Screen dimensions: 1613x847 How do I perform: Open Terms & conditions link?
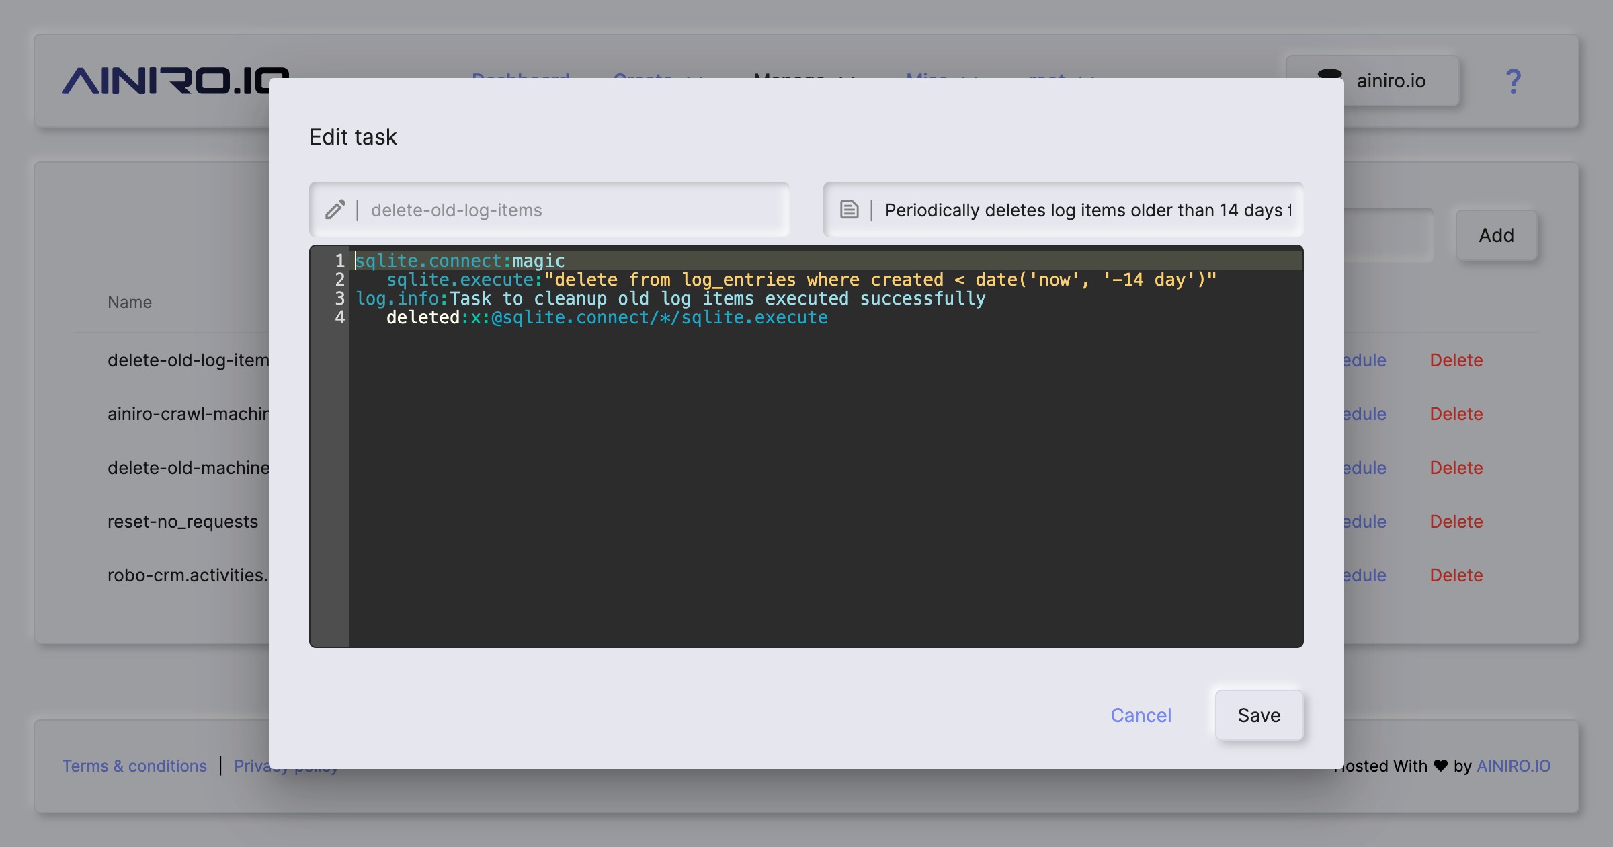click(x=134, y=766)
